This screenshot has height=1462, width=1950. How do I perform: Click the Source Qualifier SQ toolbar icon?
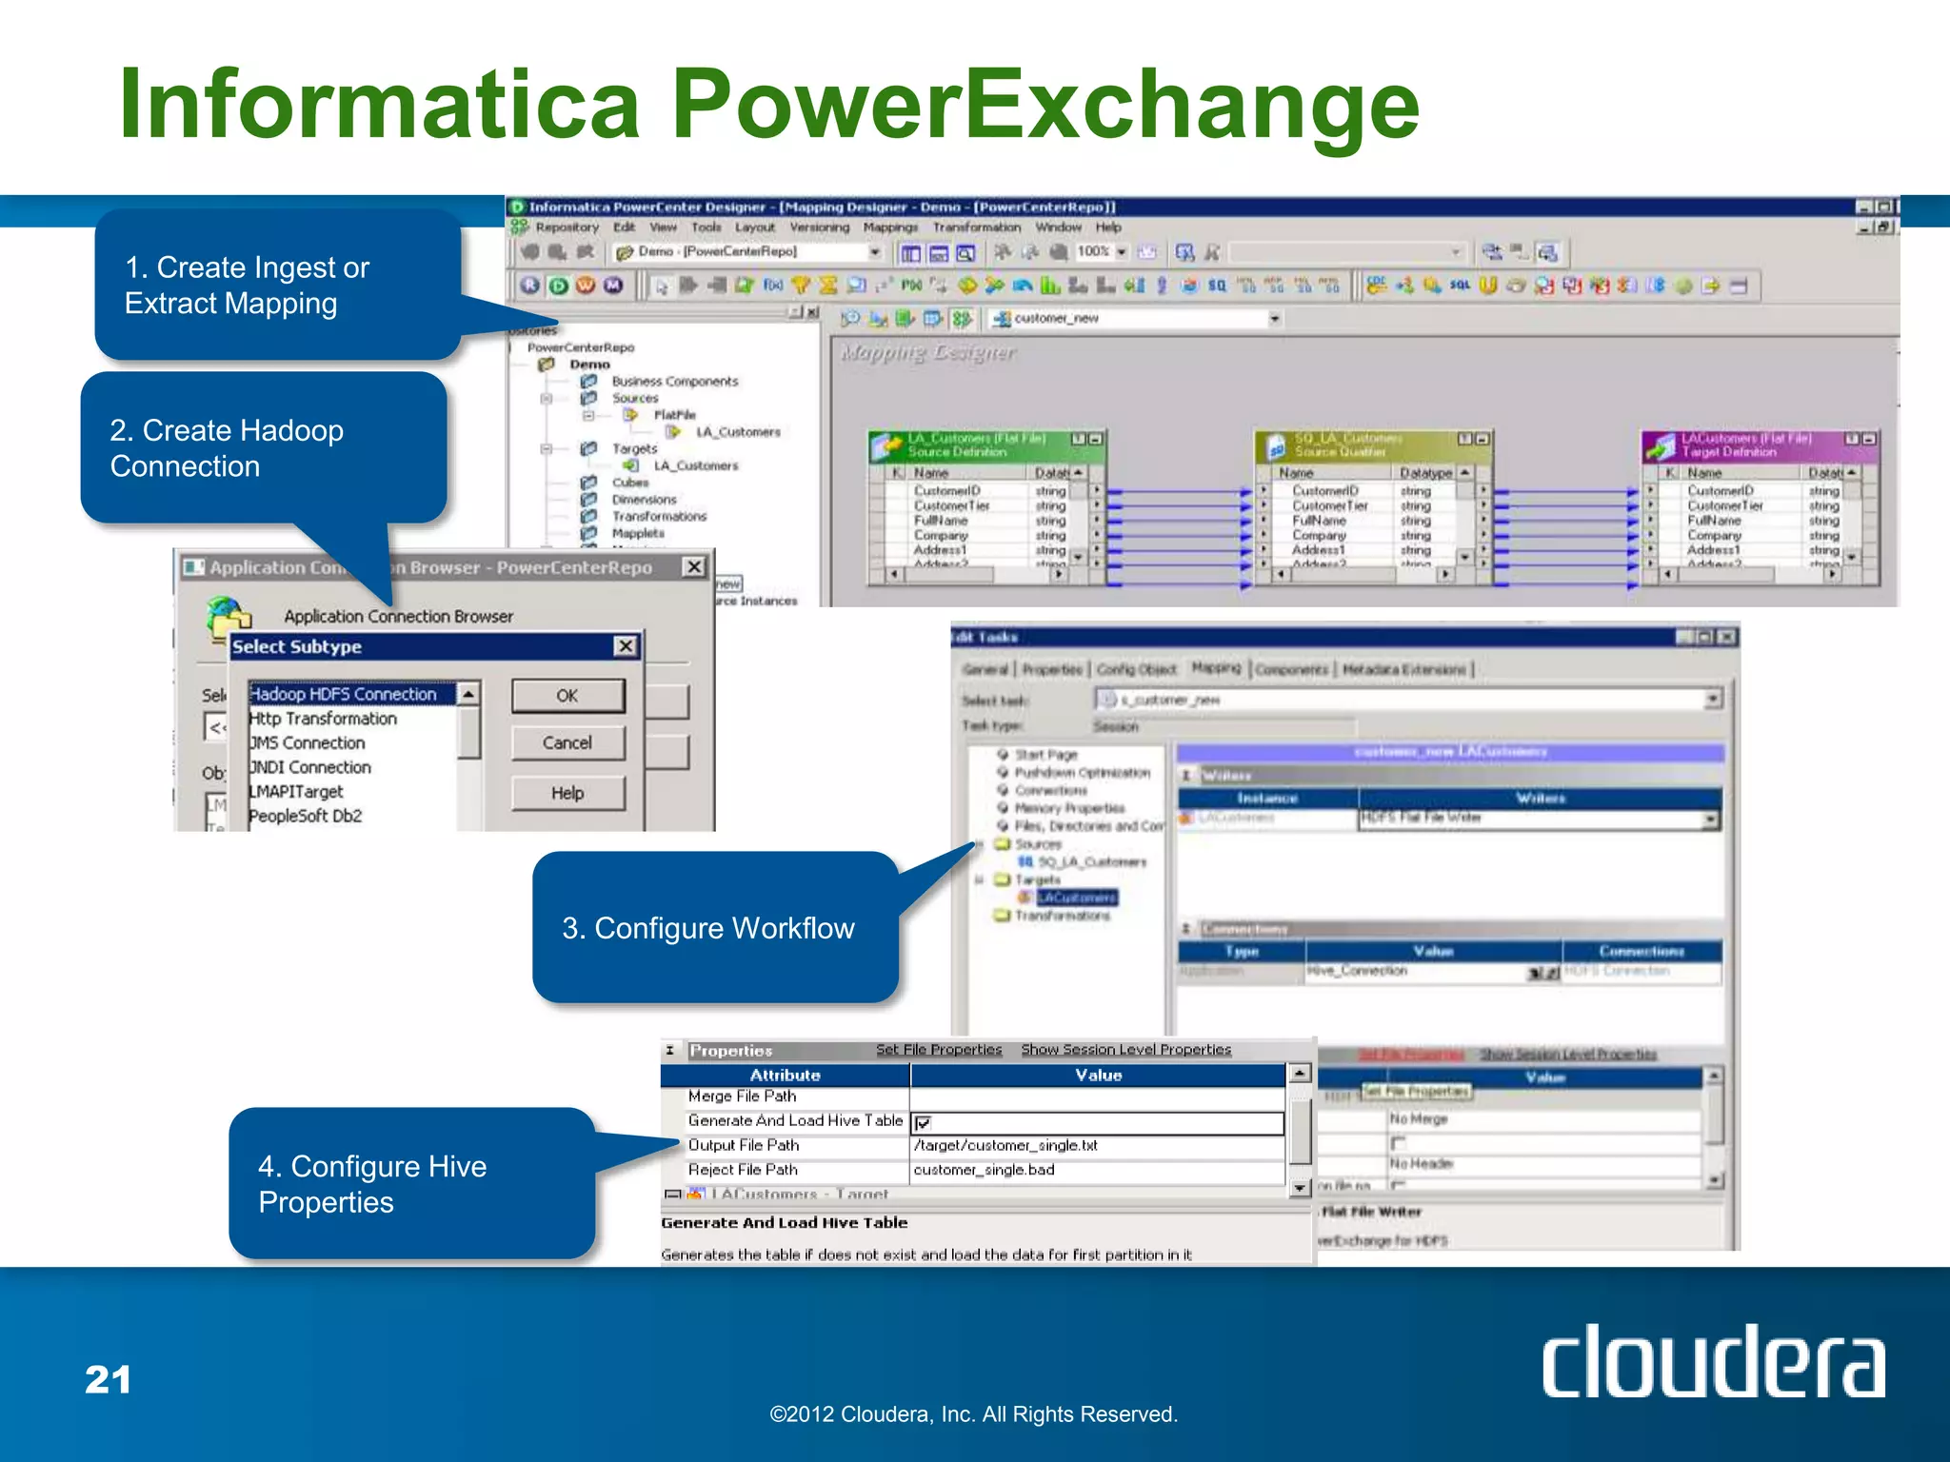(1217, 285)
